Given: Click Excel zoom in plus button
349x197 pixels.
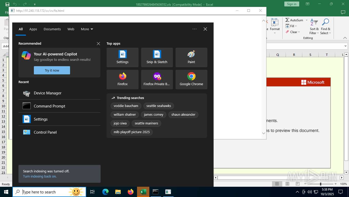Looking at the screenshot, I should coord(335,184).
